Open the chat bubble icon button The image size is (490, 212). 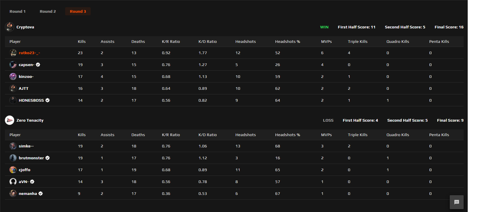coord(457,202)
